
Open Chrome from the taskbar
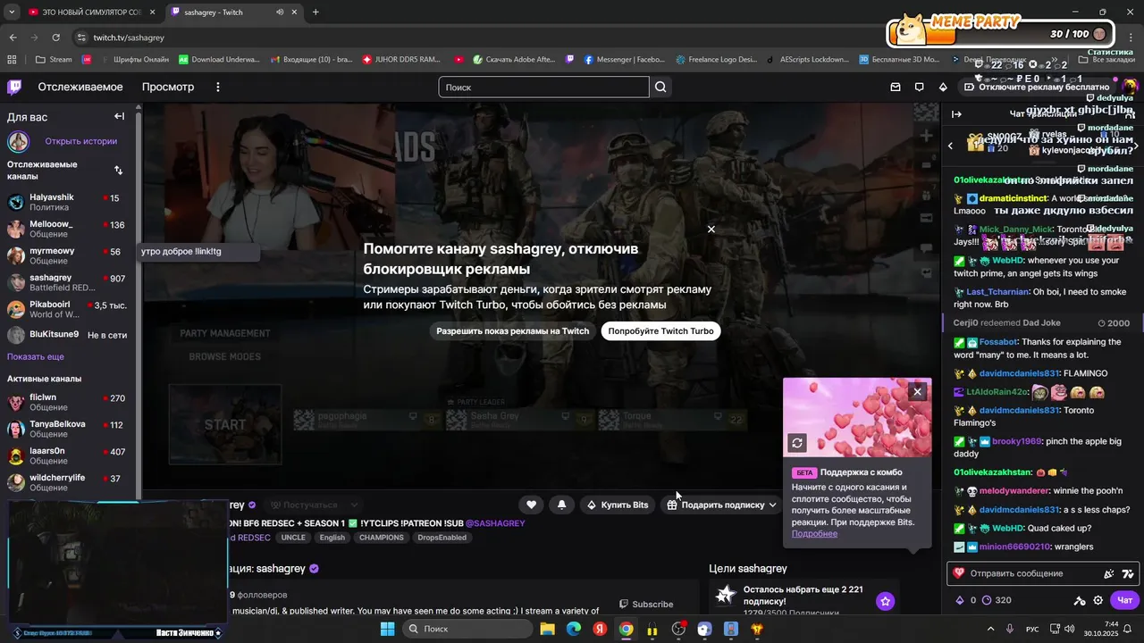tap(627, 629)
